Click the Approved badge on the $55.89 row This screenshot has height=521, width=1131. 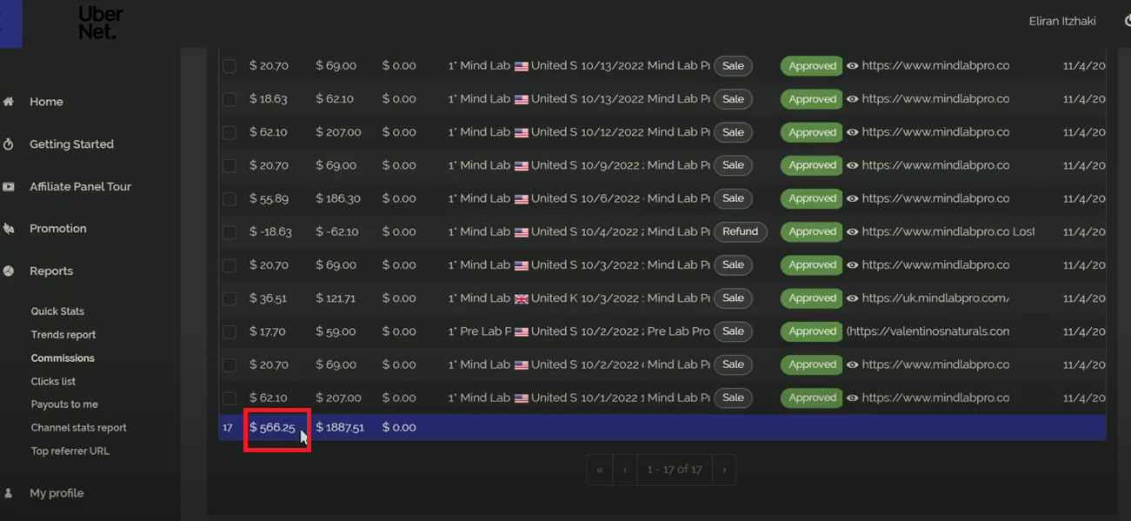[x=812, y=199]
